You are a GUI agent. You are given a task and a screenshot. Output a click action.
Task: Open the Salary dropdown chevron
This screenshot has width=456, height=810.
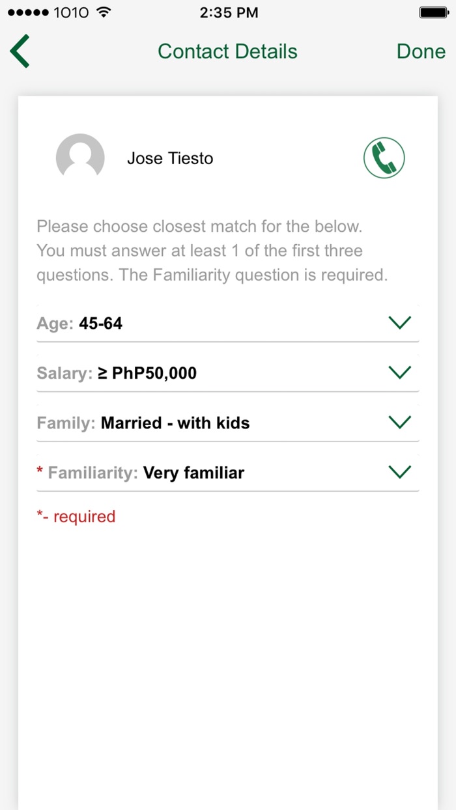[x=399, y=372]
